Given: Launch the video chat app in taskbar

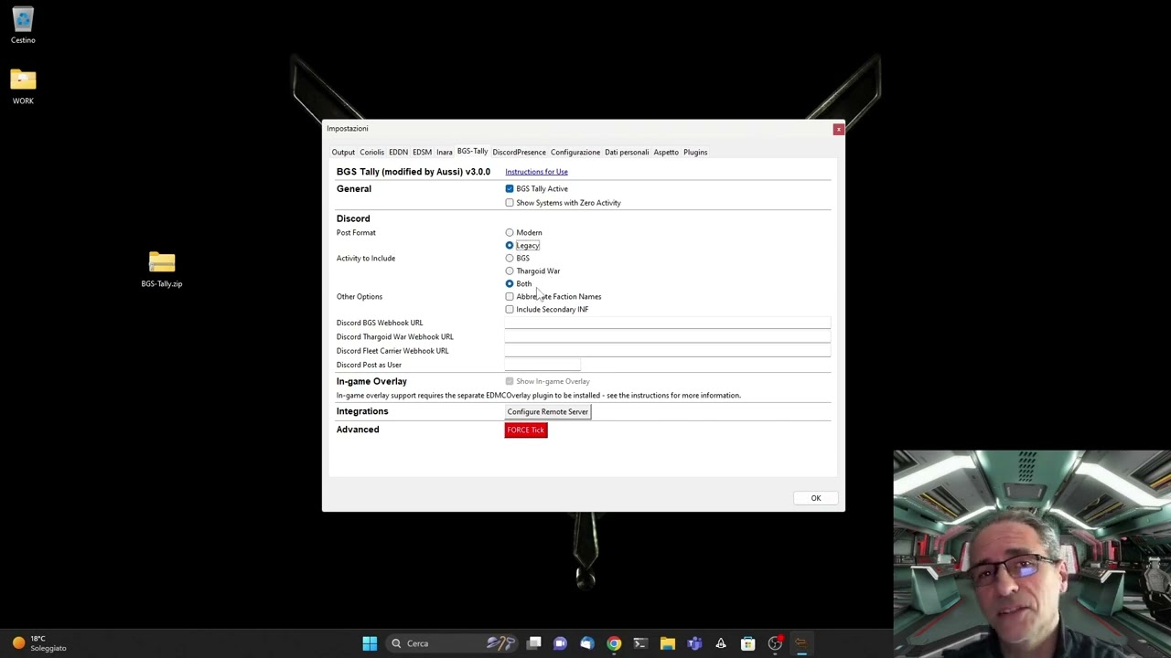Looking at the screenshot, I should click(560, 643).
